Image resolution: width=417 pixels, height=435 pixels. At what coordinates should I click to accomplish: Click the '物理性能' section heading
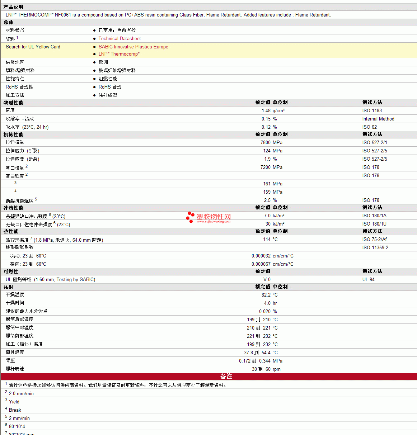click(x=14, y=103)
